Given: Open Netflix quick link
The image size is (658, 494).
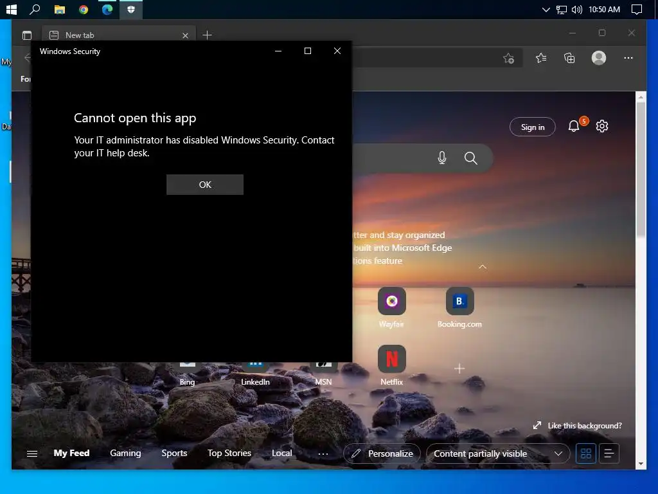Looking at the screenshot, I should [x=391, y=365].
